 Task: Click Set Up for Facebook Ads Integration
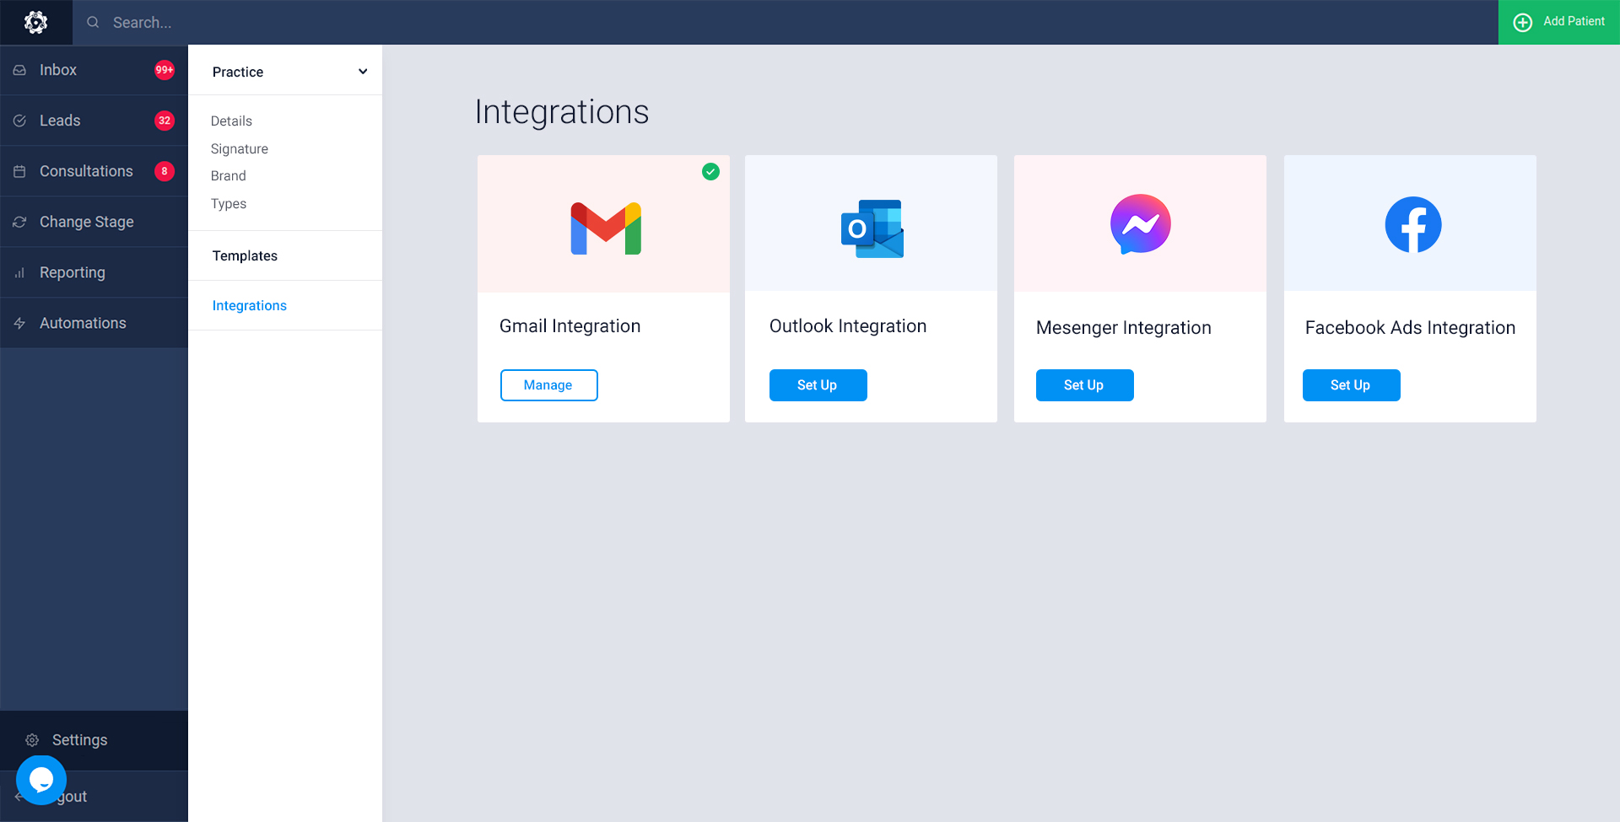1352,385
